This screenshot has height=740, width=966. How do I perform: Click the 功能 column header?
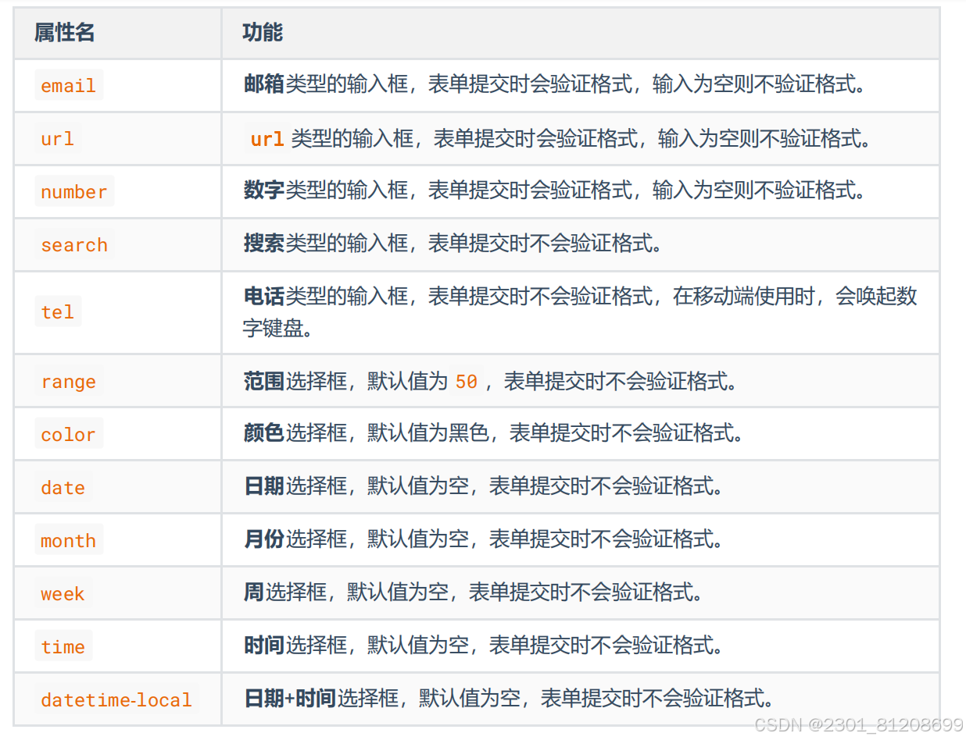pos(263,33)
